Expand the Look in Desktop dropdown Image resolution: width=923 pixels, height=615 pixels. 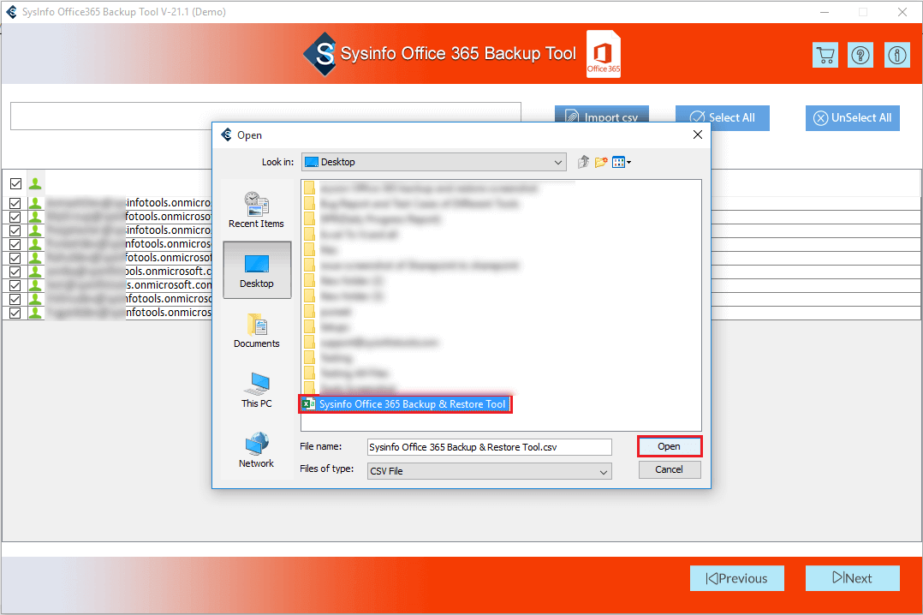coord(558,162)
